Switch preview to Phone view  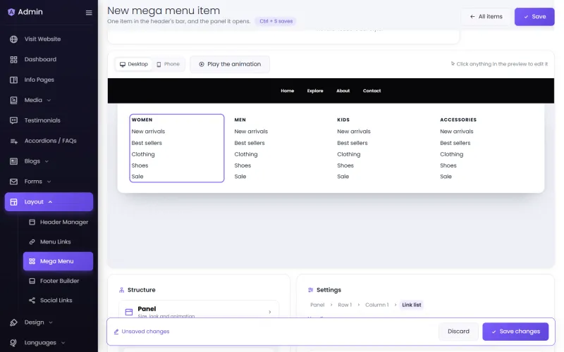point(168,64)
